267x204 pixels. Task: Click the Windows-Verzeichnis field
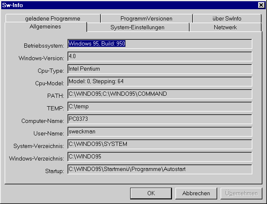(159, 157)
